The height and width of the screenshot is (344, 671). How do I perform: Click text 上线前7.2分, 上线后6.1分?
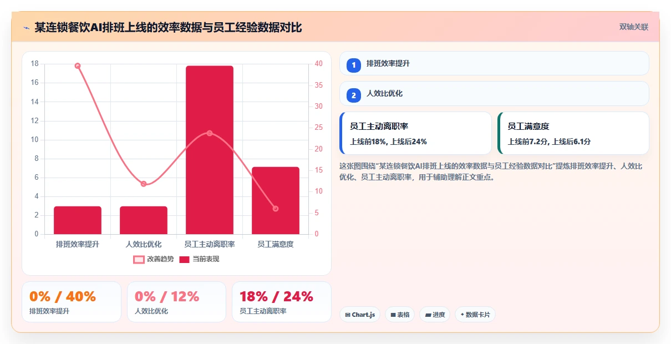tap(549, 141)
